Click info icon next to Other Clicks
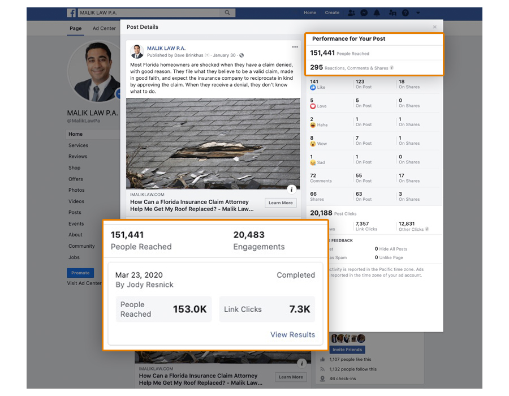509x396 pixels. tap(427, 229)
